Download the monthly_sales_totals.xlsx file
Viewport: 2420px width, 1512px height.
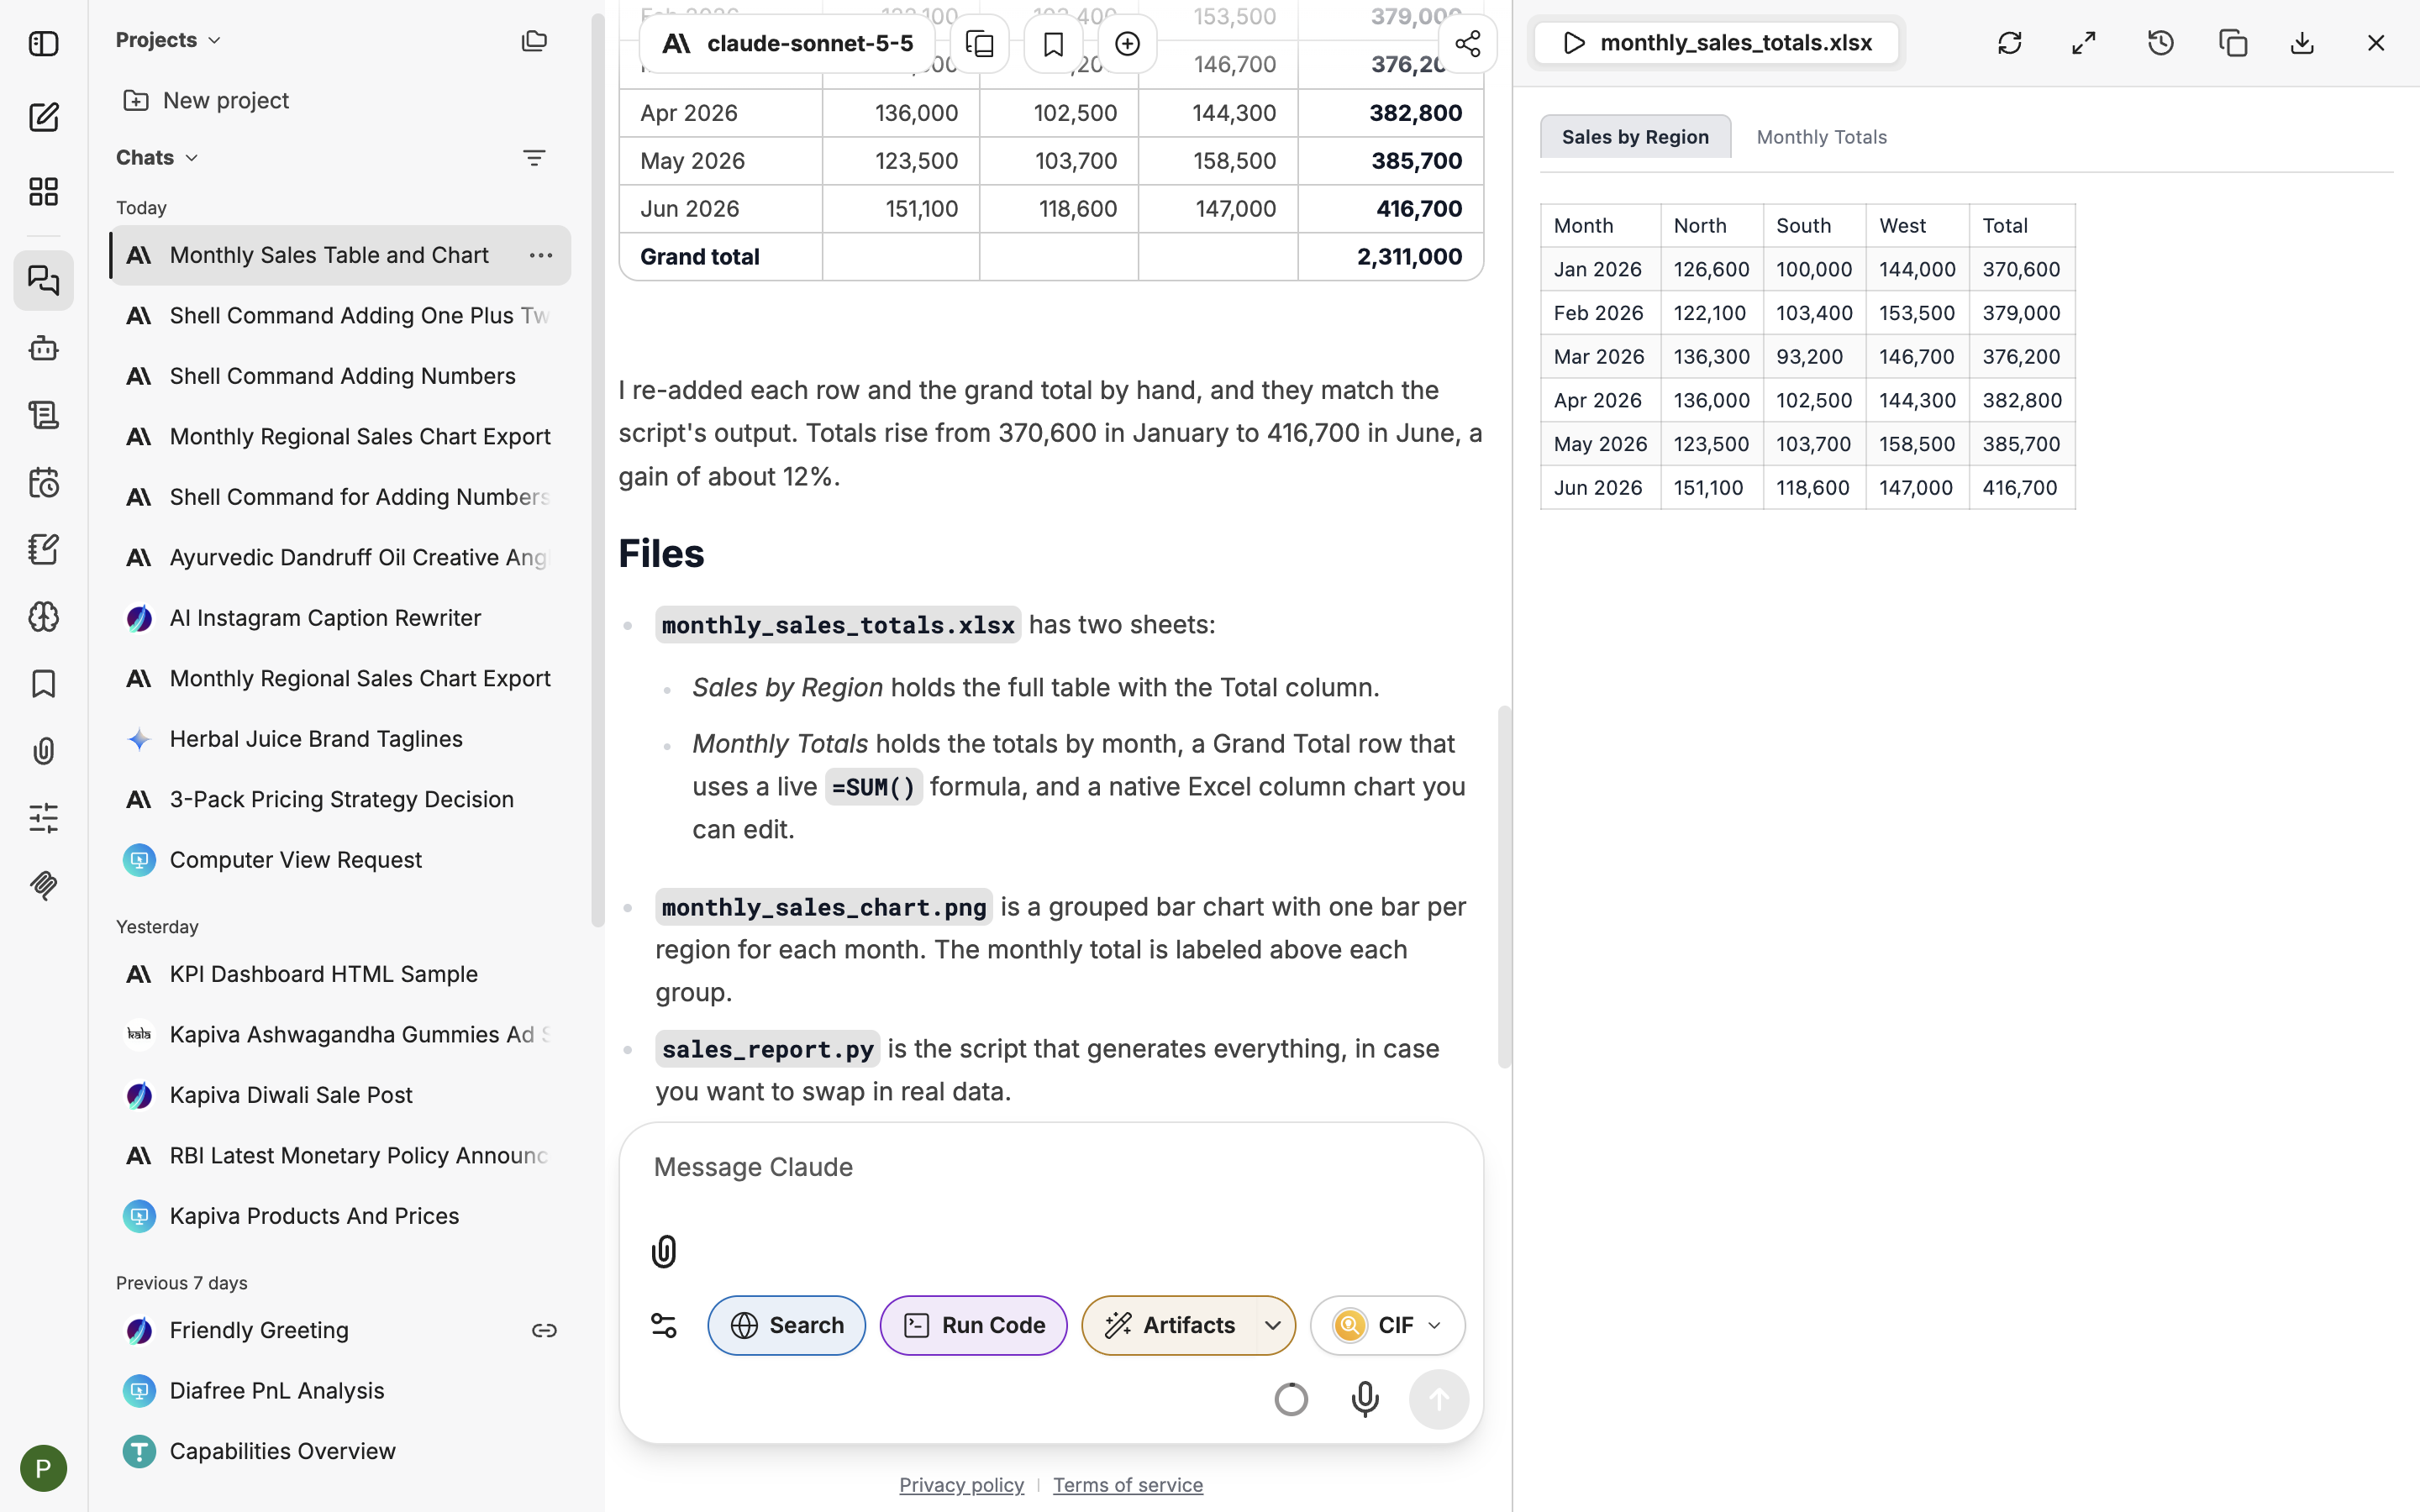pos(2302,43)
